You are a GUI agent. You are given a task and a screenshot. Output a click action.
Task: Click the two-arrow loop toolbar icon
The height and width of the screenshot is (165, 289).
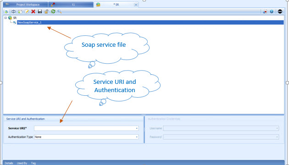coord(13,11)
